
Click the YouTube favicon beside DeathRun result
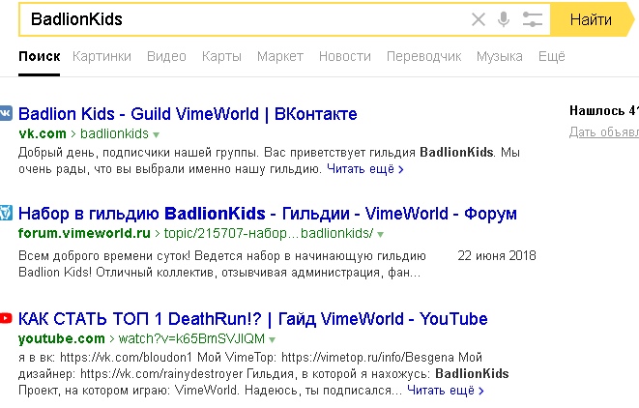[6, 318]
